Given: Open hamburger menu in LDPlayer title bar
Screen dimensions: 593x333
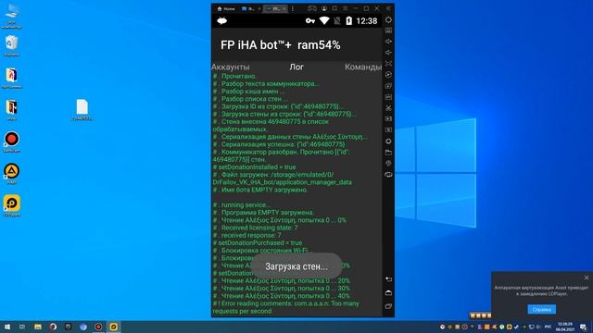Looking at the screenshot, I should tap(346, 8).
